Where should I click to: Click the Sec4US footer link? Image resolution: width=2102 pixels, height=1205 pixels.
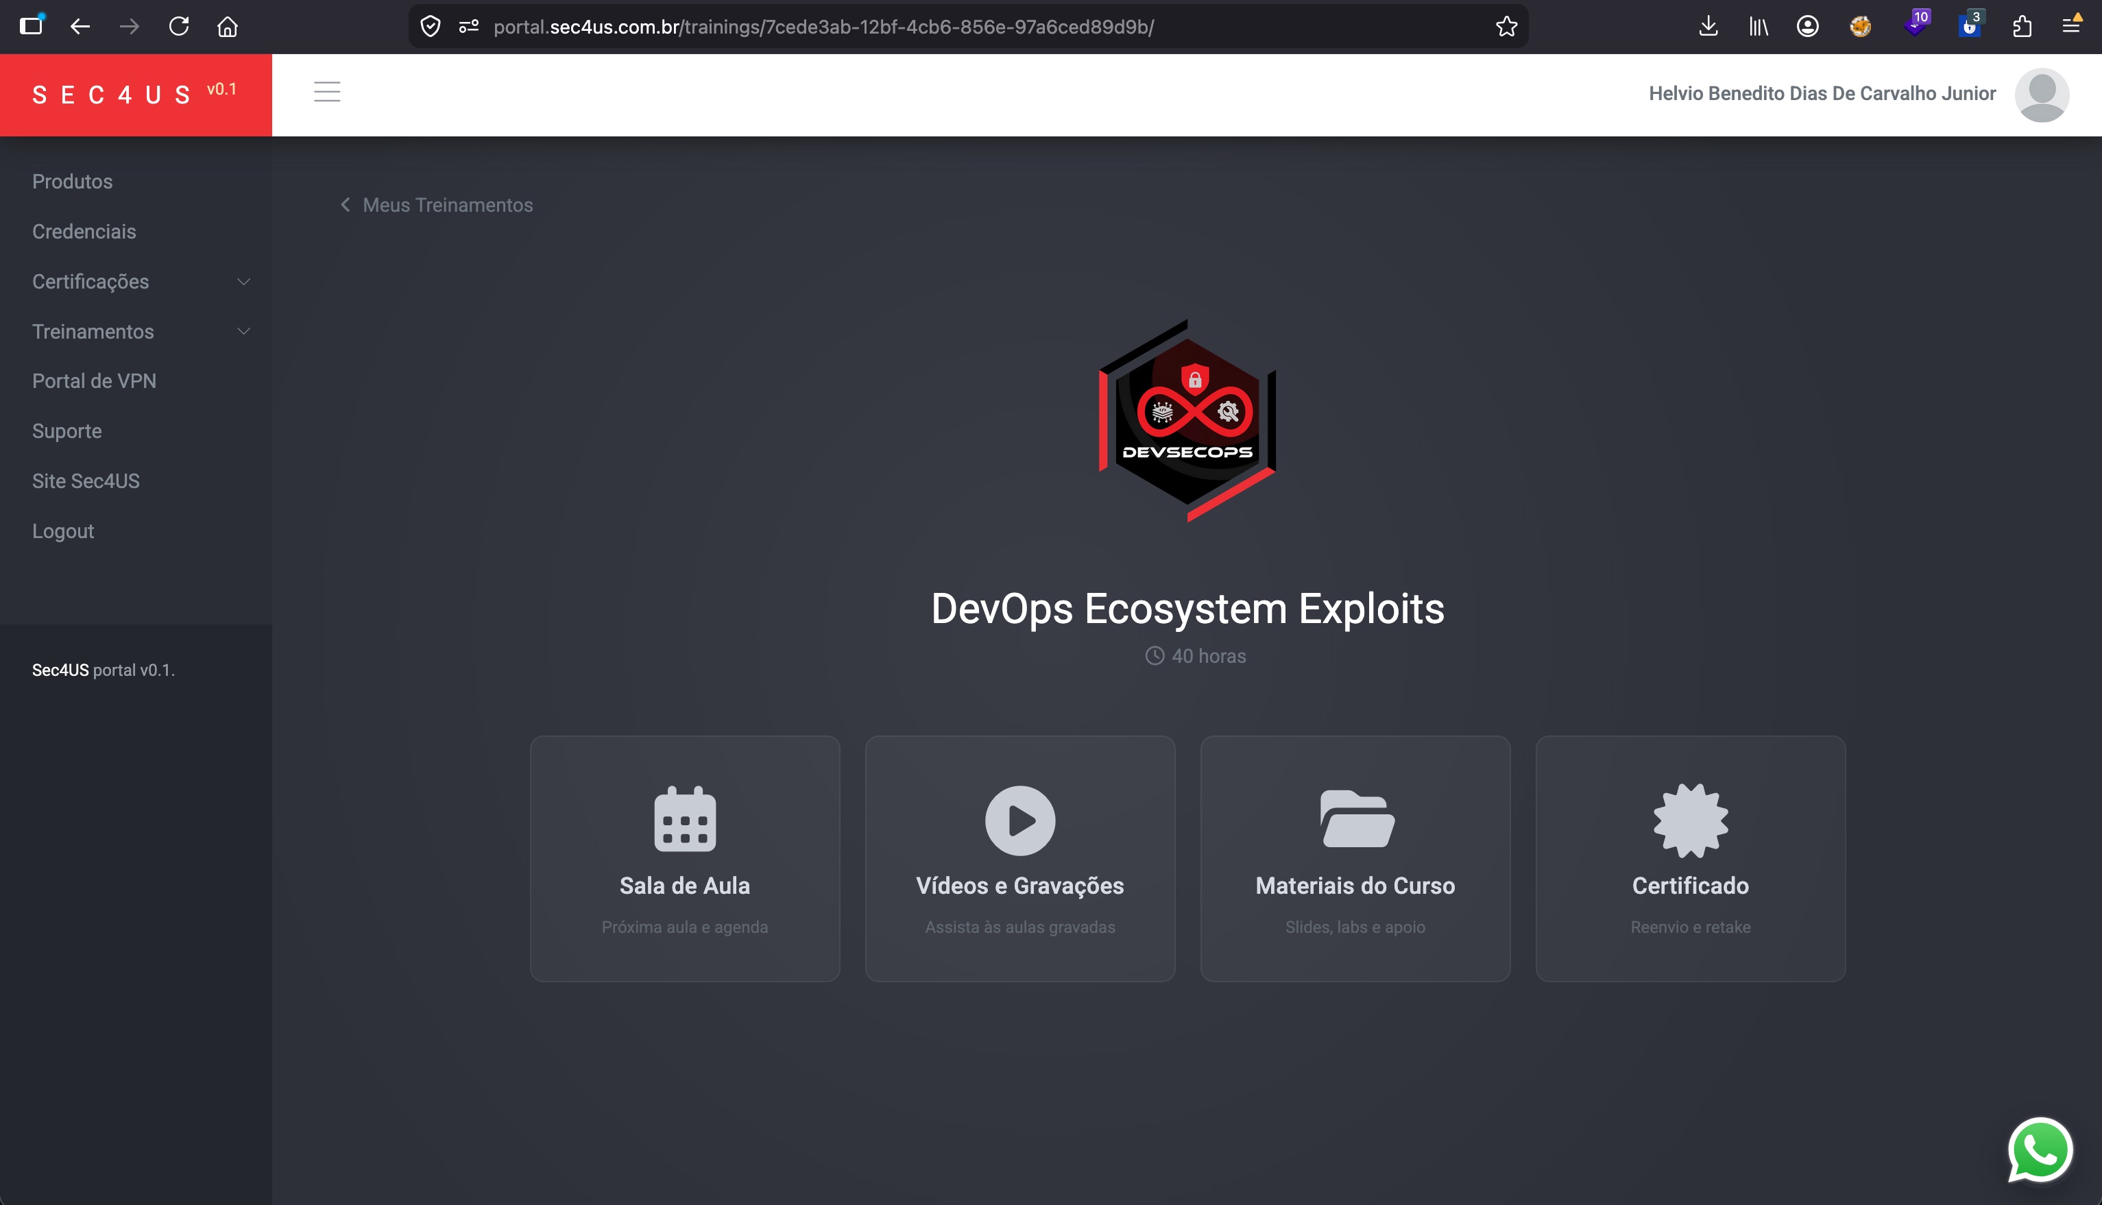coord(60,670)
